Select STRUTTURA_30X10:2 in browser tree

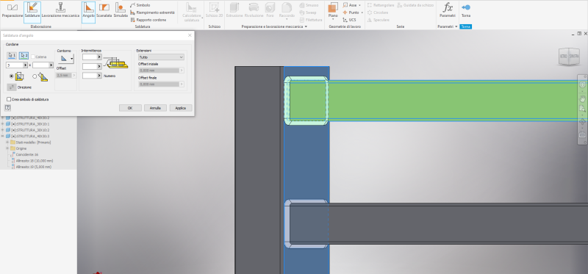27,130
